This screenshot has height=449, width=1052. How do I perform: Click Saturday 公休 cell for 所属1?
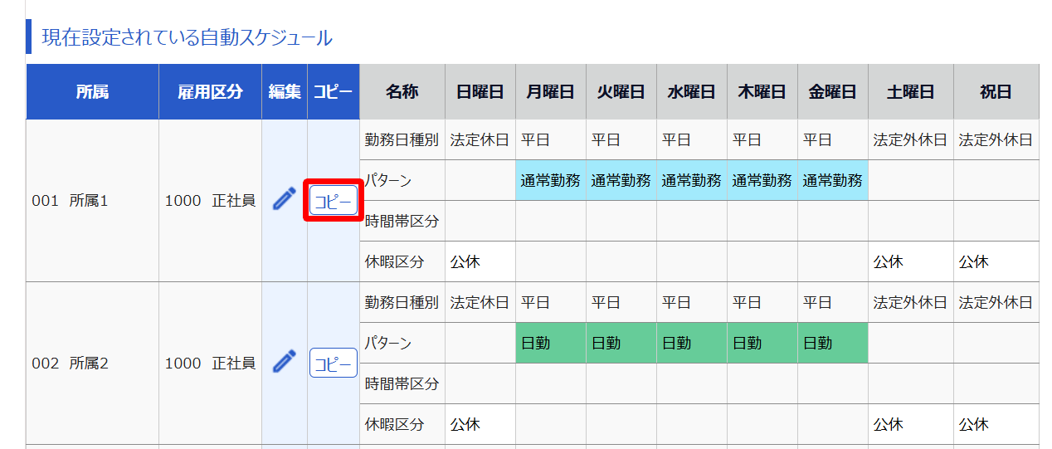pyautogui.click(x=911, y=261)
